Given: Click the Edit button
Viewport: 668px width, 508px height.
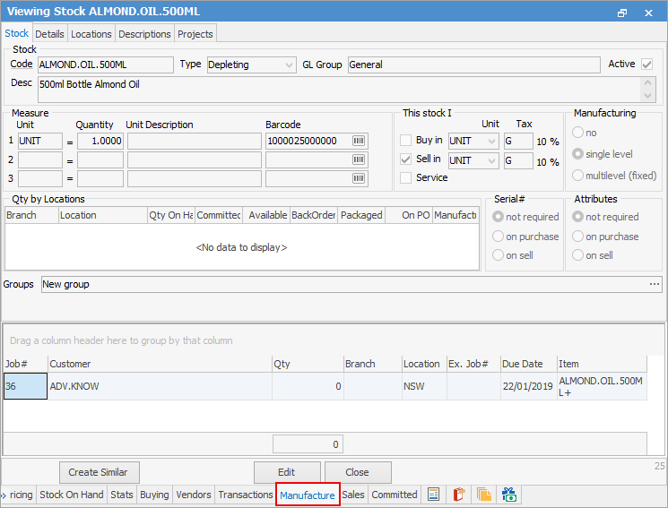Looking at the screenshot, I should [x=286, y=472].
